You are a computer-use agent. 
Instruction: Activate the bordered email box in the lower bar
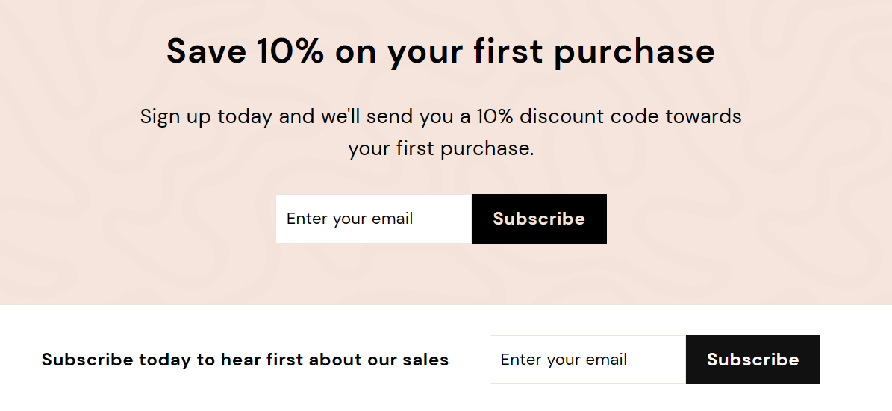click(587, 360)
